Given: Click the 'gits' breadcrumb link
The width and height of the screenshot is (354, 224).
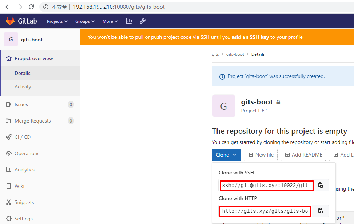Looking at the screenshot, I should tap(215, 54).
